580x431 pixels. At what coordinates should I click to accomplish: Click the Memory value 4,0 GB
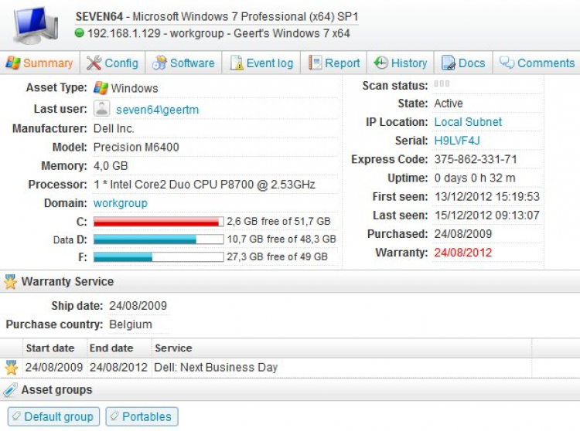click(x=111, y=166)
